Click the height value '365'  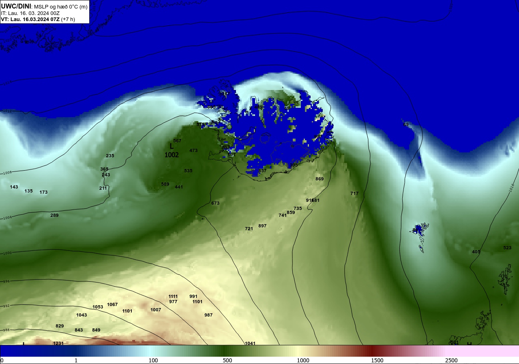(104, 169)
